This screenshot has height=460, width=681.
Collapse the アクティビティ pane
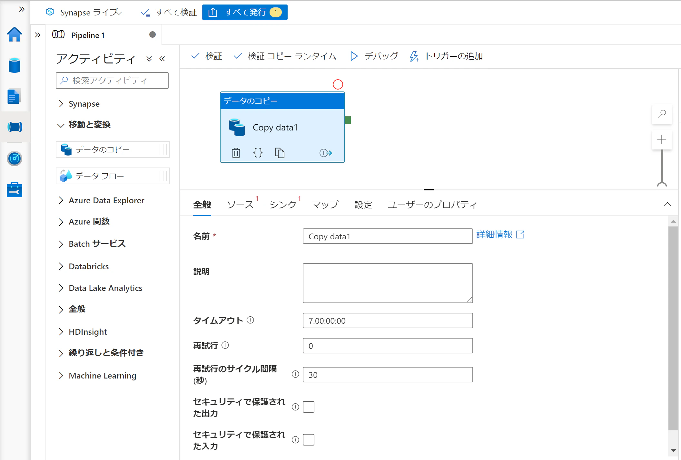(162, 59)
